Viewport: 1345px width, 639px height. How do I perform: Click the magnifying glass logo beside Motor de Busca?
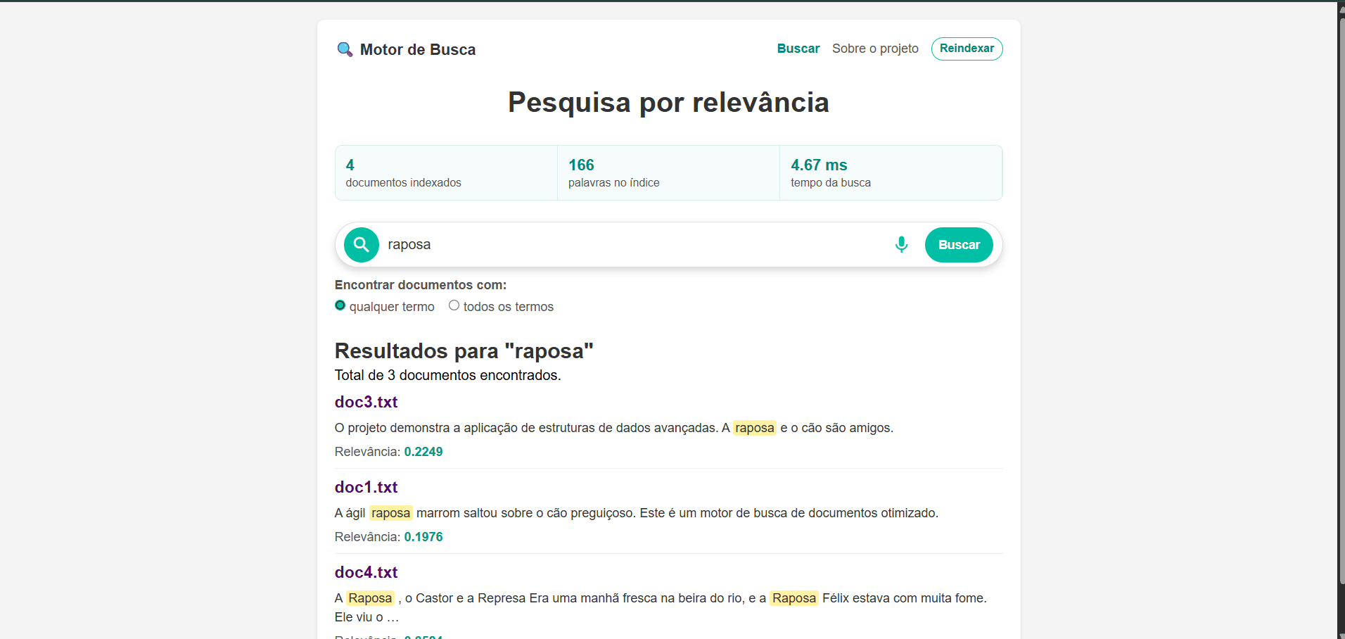point(345,49)
